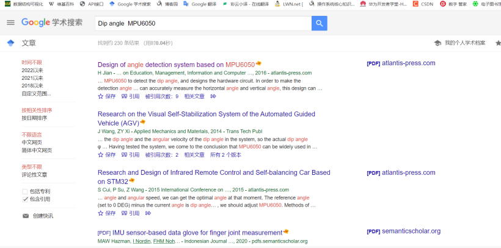Open 相关文章 for AGV result

(194, 155)
